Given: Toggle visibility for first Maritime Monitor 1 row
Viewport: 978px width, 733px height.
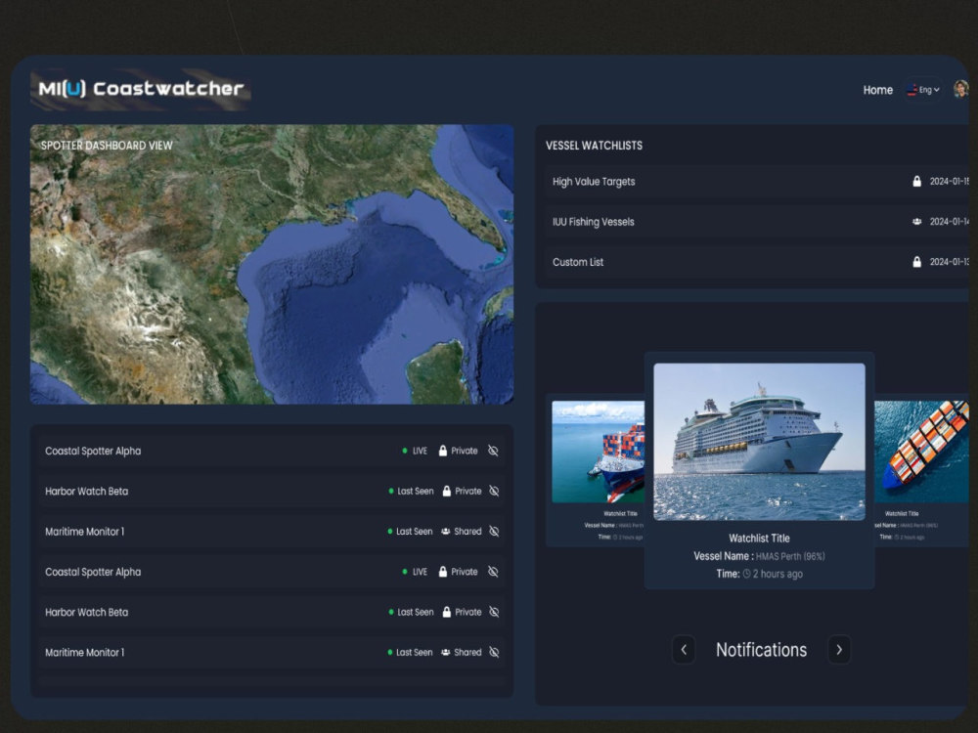Looking at the screenshot, I should 494,532.
